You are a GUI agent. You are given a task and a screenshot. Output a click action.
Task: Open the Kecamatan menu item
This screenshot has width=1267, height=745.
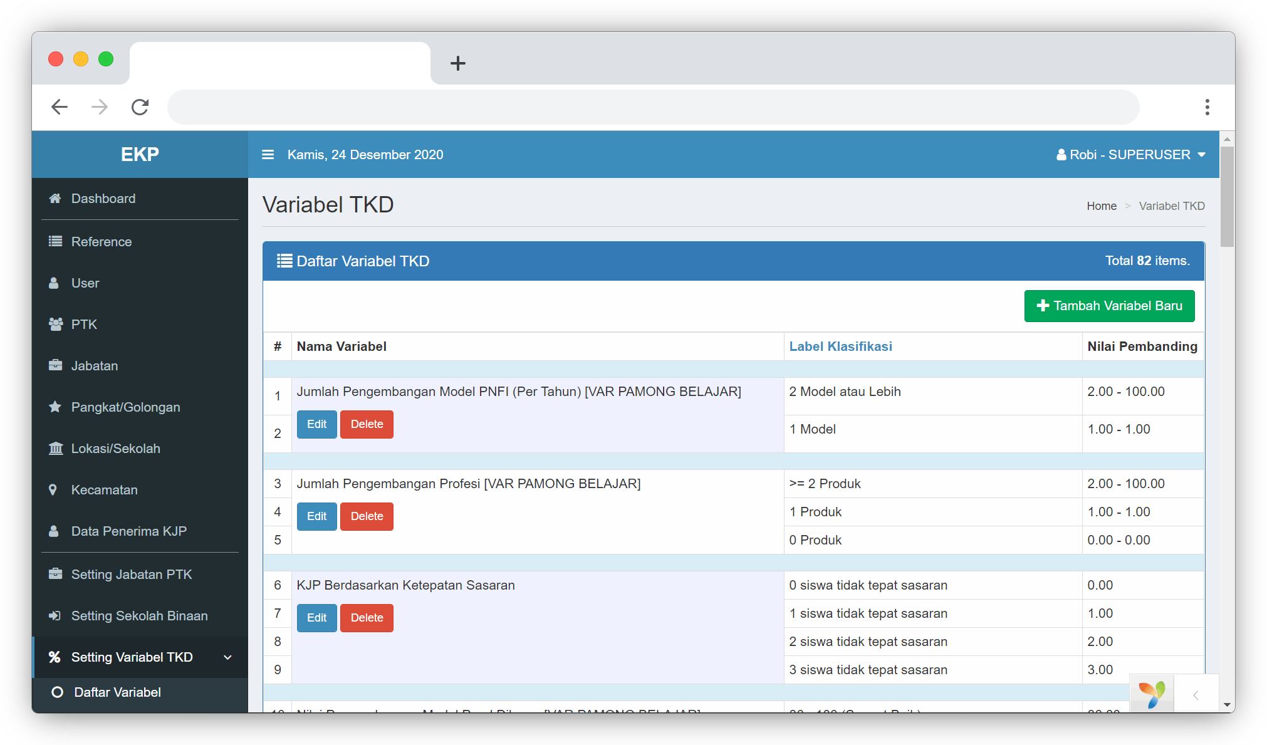[x=140, y=490]
